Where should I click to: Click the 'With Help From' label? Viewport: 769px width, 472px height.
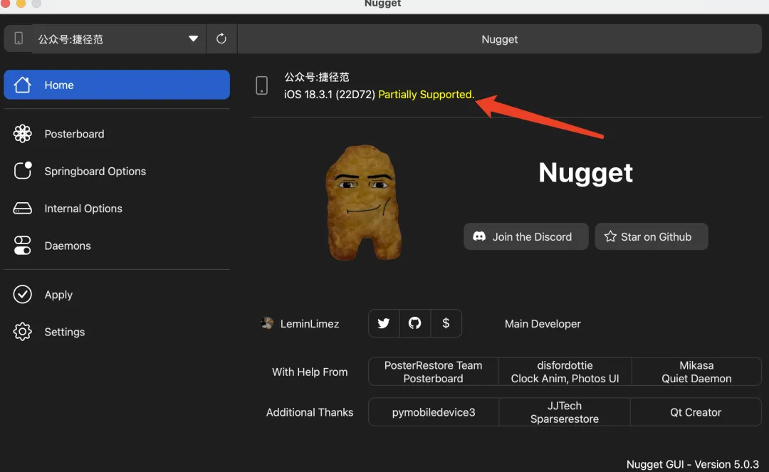[310, 372]
